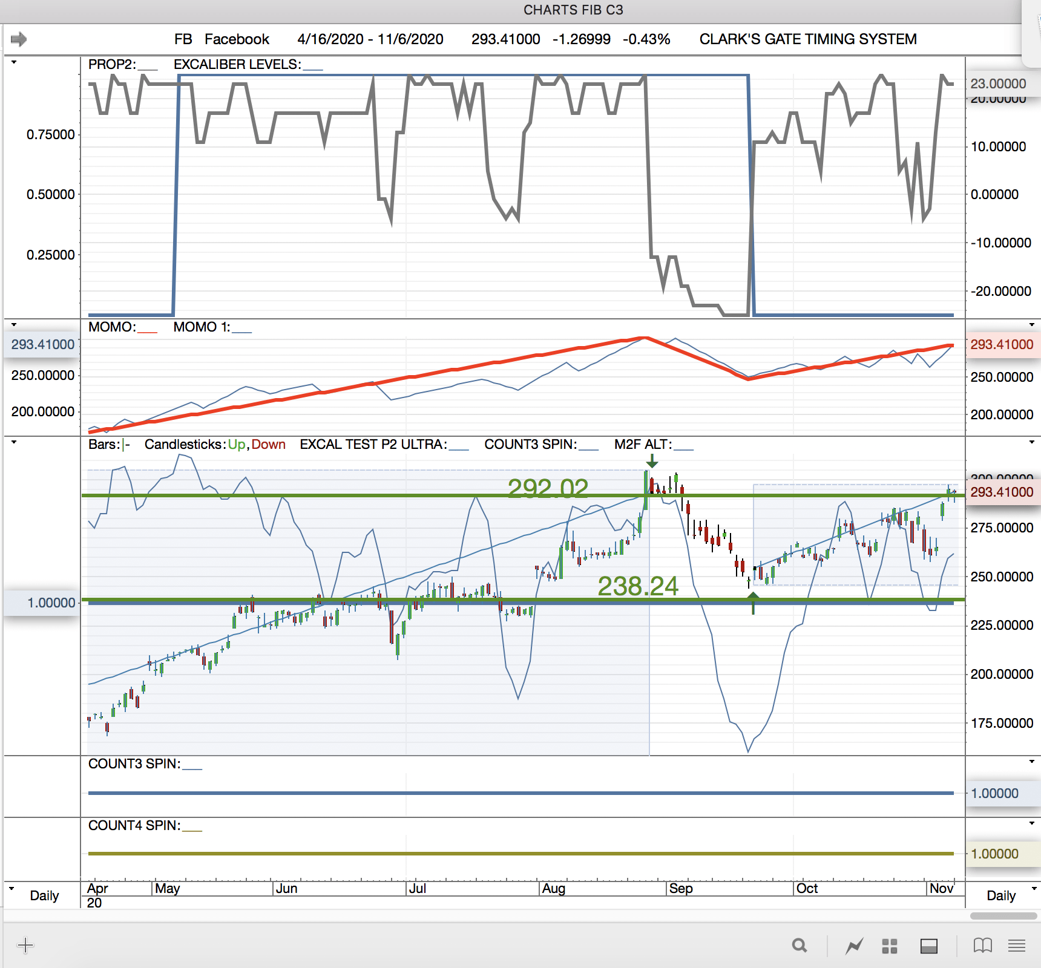
Task: Click the COUNT4 SPIN olive line swatch
Action: click(x=192, y=830)
